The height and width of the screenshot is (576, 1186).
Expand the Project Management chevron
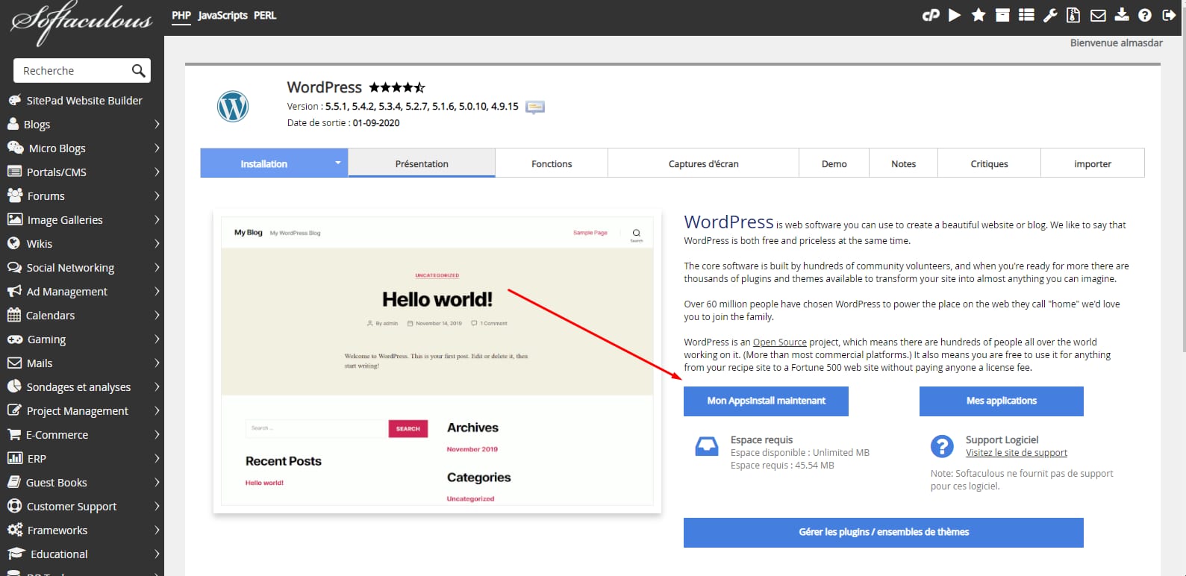click(157, 410)
